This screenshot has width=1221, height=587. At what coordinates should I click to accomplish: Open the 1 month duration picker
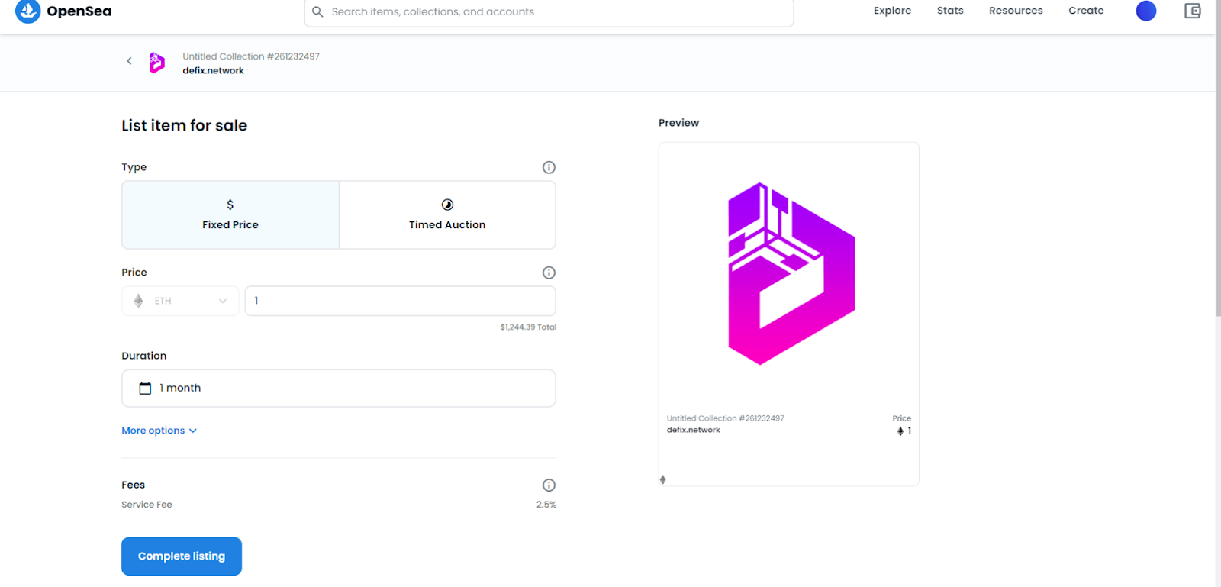[x=339, y=389]
